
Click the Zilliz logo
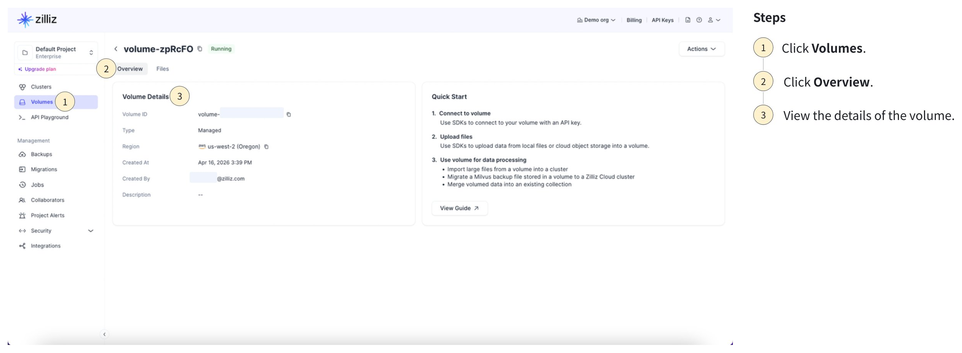37,19
